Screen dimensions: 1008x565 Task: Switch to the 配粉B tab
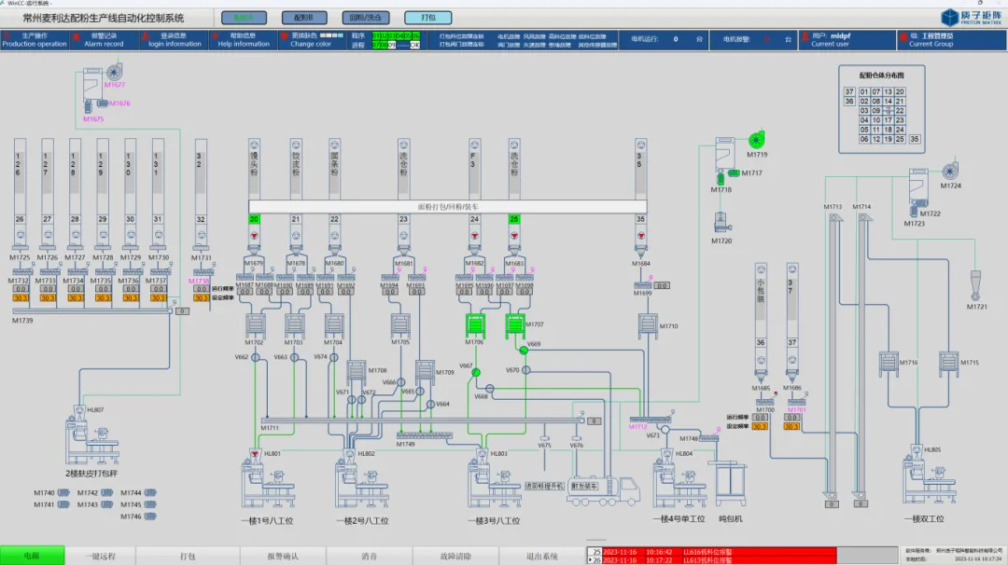point(304,18)
